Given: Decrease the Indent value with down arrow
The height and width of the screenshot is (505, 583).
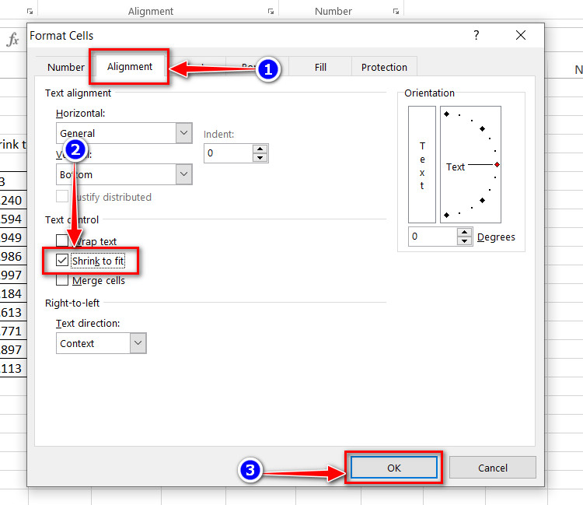Looking at the screenshot, I should 260,158.
